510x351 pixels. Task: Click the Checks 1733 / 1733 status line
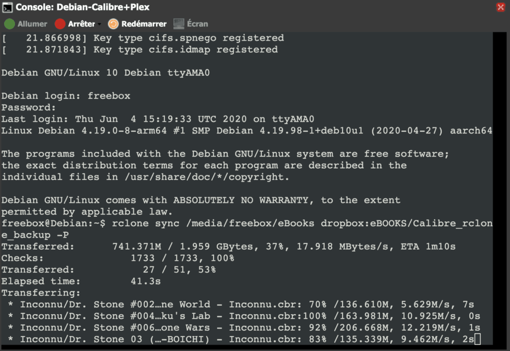point(118,258)
